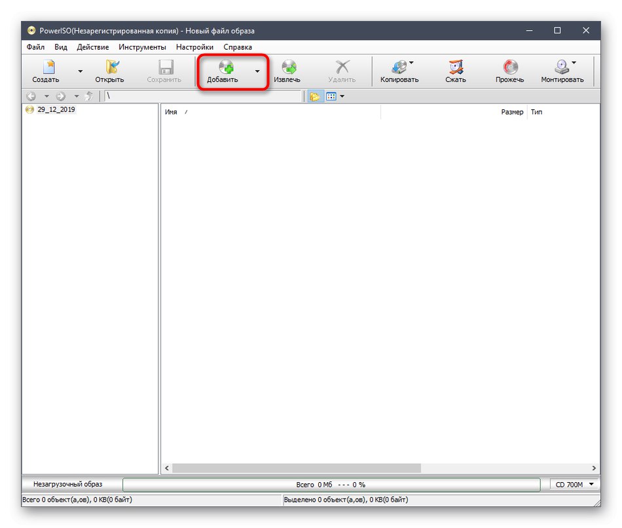Open the Создать dropdown arrow
The image size is (622, 528).
click(80, 71)
